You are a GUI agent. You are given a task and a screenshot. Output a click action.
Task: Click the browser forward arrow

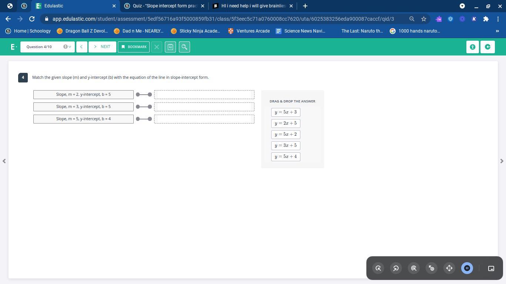(20, 19)
